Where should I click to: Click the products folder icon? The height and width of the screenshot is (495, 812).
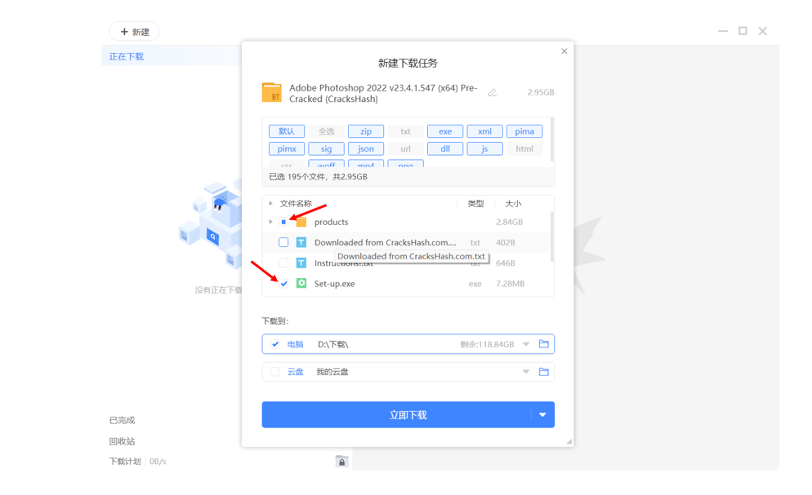click(301, 222)
